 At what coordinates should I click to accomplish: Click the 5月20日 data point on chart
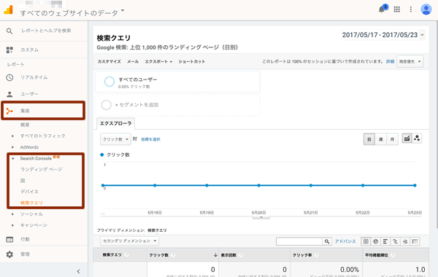point(259,185)
